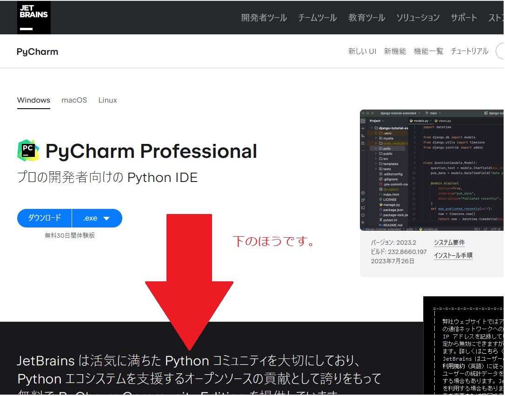Click the PyCharm PC product icon
This screenshot has width=505, height=396.
click(x=28, y=150)
